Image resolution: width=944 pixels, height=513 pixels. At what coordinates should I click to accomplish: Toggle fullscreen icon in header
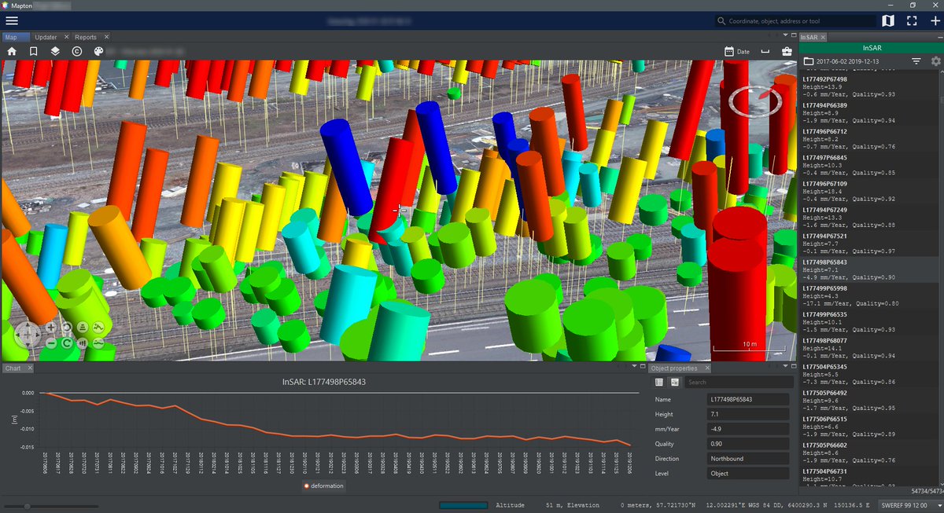(x=912, y=21)
